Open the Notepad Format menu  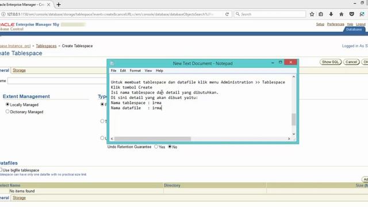pos(135,70)
